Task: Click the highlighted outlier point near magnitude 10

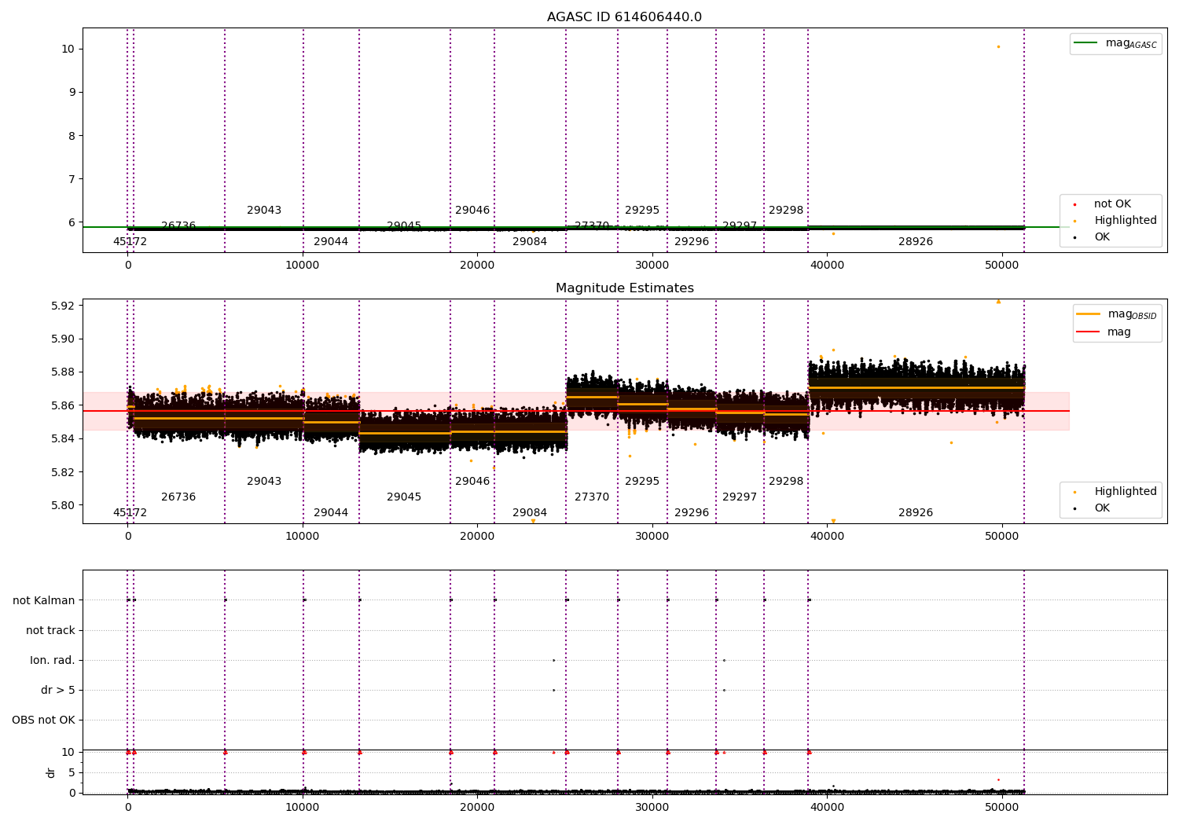Action: (x=998, y=47)
